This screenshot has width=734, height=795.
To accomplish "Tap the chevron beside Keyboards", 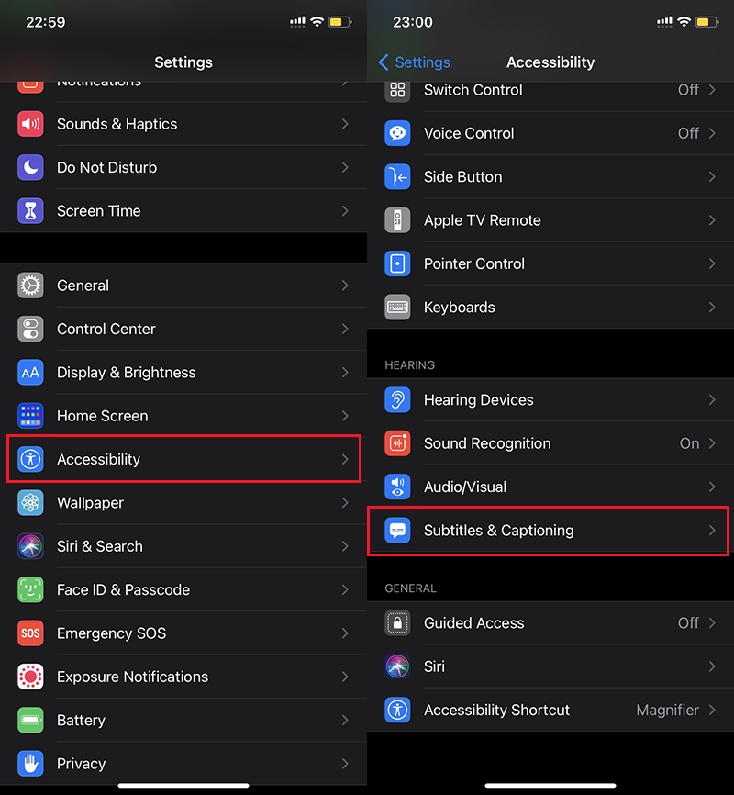I will (712, 308).
